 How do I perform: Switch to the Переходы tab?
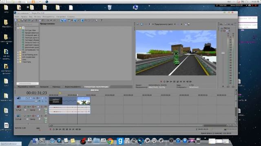click(56, 87)
